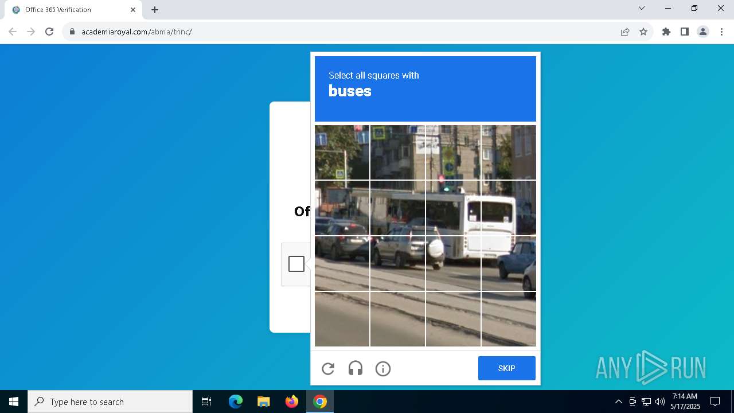This screenshot has height=413, width=734.
Task: Share this page using the share icon
Action: tap(625, 32)
